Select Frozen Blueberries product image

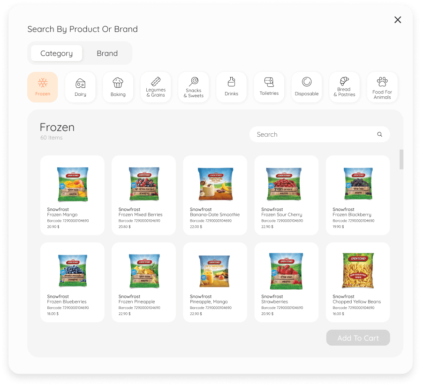[x=73, y=270]
